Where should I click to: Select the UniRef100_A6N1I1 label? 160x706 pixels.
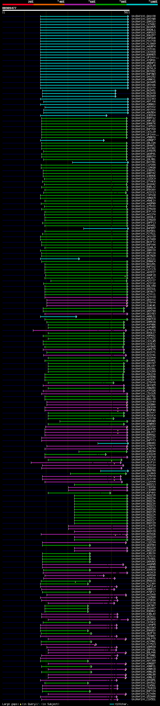click(x=143, y=317)
